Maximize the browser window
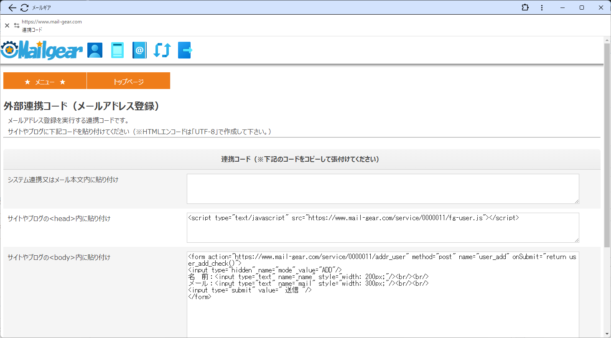 point(582,8)
